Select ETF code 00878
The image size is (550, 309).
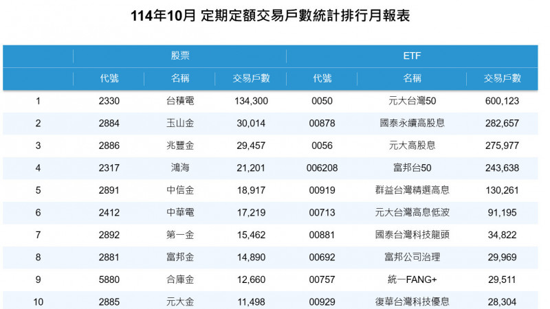(322, 124)
